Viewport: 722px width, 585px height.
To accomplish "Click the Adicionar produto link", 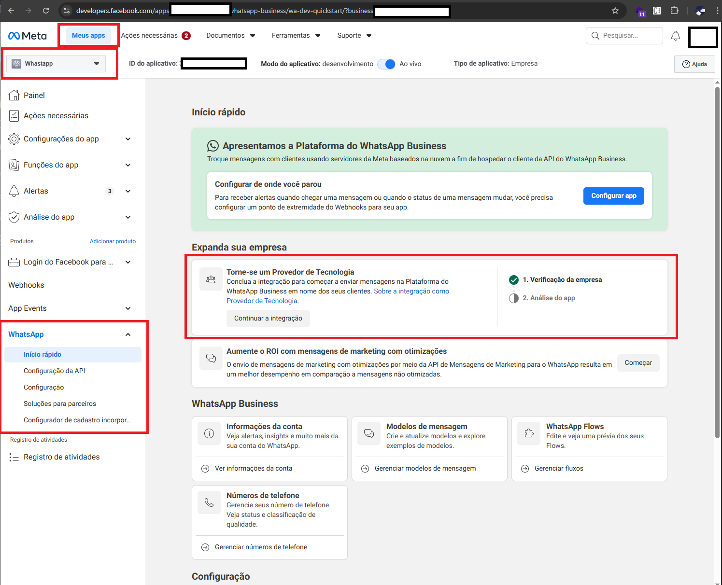I will (113, 241).
